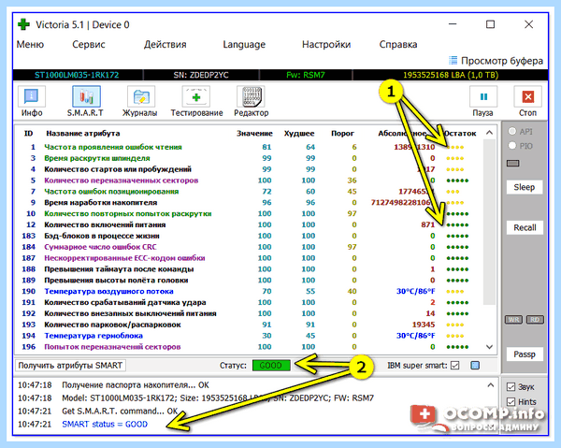Image resolution: width=561 pixels, height=448 pixels.
Task: Click the Название атрибута column header
Action: [x=83, y=134]
